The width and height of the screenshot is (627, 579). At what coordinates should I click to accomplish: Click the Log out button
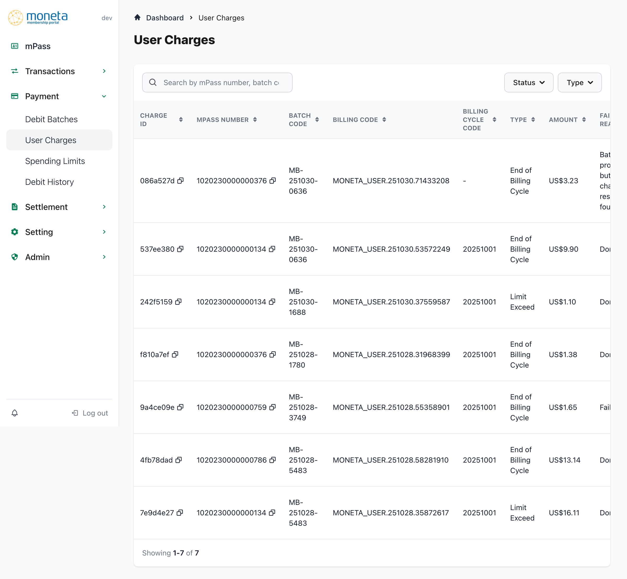(x=90, y=413)
